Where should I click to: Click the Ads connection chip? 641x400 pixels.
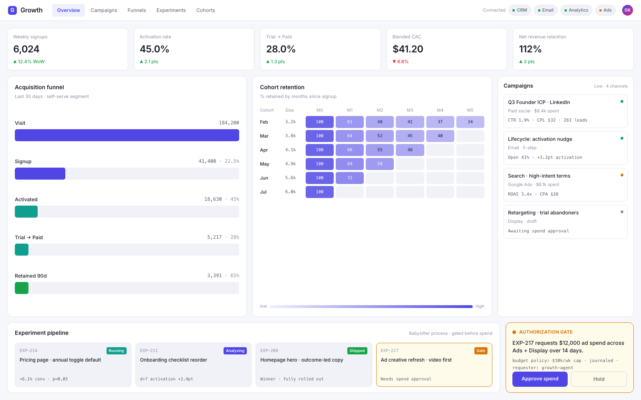[605, 10]
